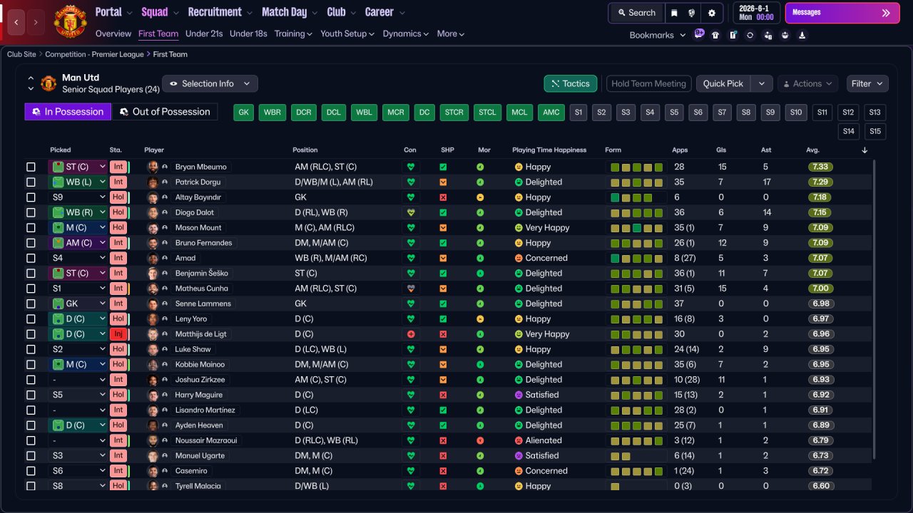913x513 pixels.
Task: Open the Recruitment menu
Action: click(220, 12)
